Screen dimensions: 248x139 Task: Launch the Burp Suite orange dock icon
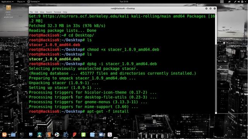48,135
